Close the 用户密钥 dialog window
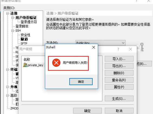153x114 pixels. coord(131,49)
